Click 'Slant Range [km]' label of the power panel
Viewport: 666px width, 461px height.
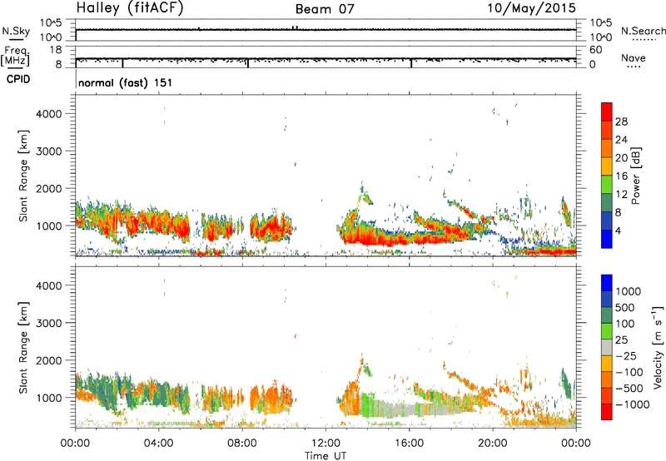tap(22, 176)
